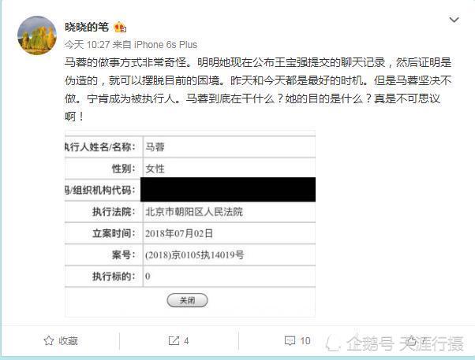Click the 晓晓的笔 profile avatar

pyautogui.click(x=37, y=35)
